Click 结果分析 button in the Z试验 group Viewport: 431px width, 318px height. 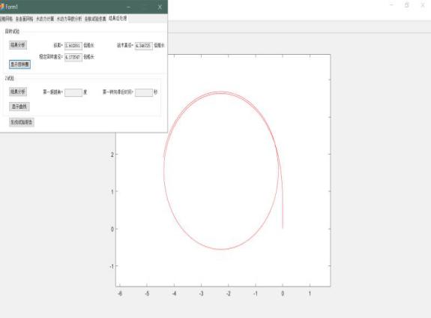pos(18,91)
